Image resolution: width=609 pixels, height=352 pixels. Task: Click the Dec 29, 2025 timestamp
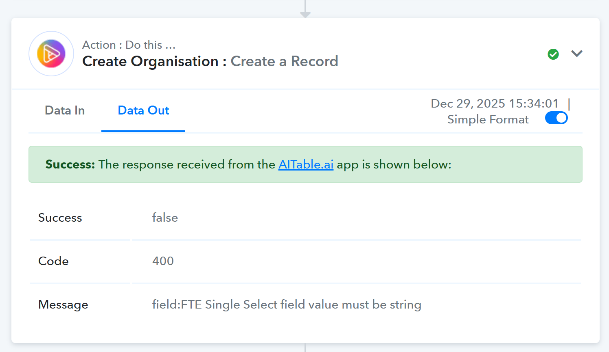pyautogui.click(x=494, y=104)
